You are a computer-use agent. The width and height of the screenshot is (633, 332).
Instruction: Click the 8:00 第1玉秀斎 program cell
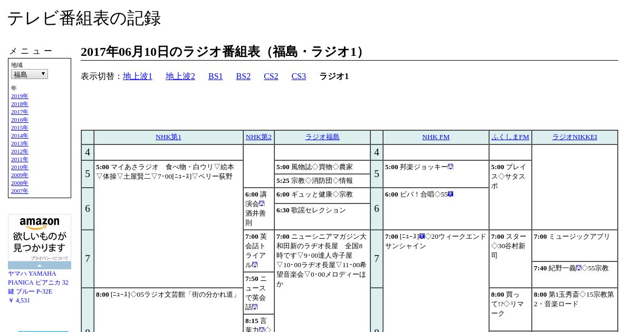574,309
